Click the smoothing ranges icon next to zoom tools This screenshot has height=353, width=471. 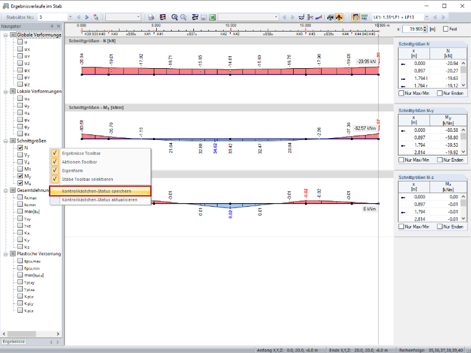195,17
